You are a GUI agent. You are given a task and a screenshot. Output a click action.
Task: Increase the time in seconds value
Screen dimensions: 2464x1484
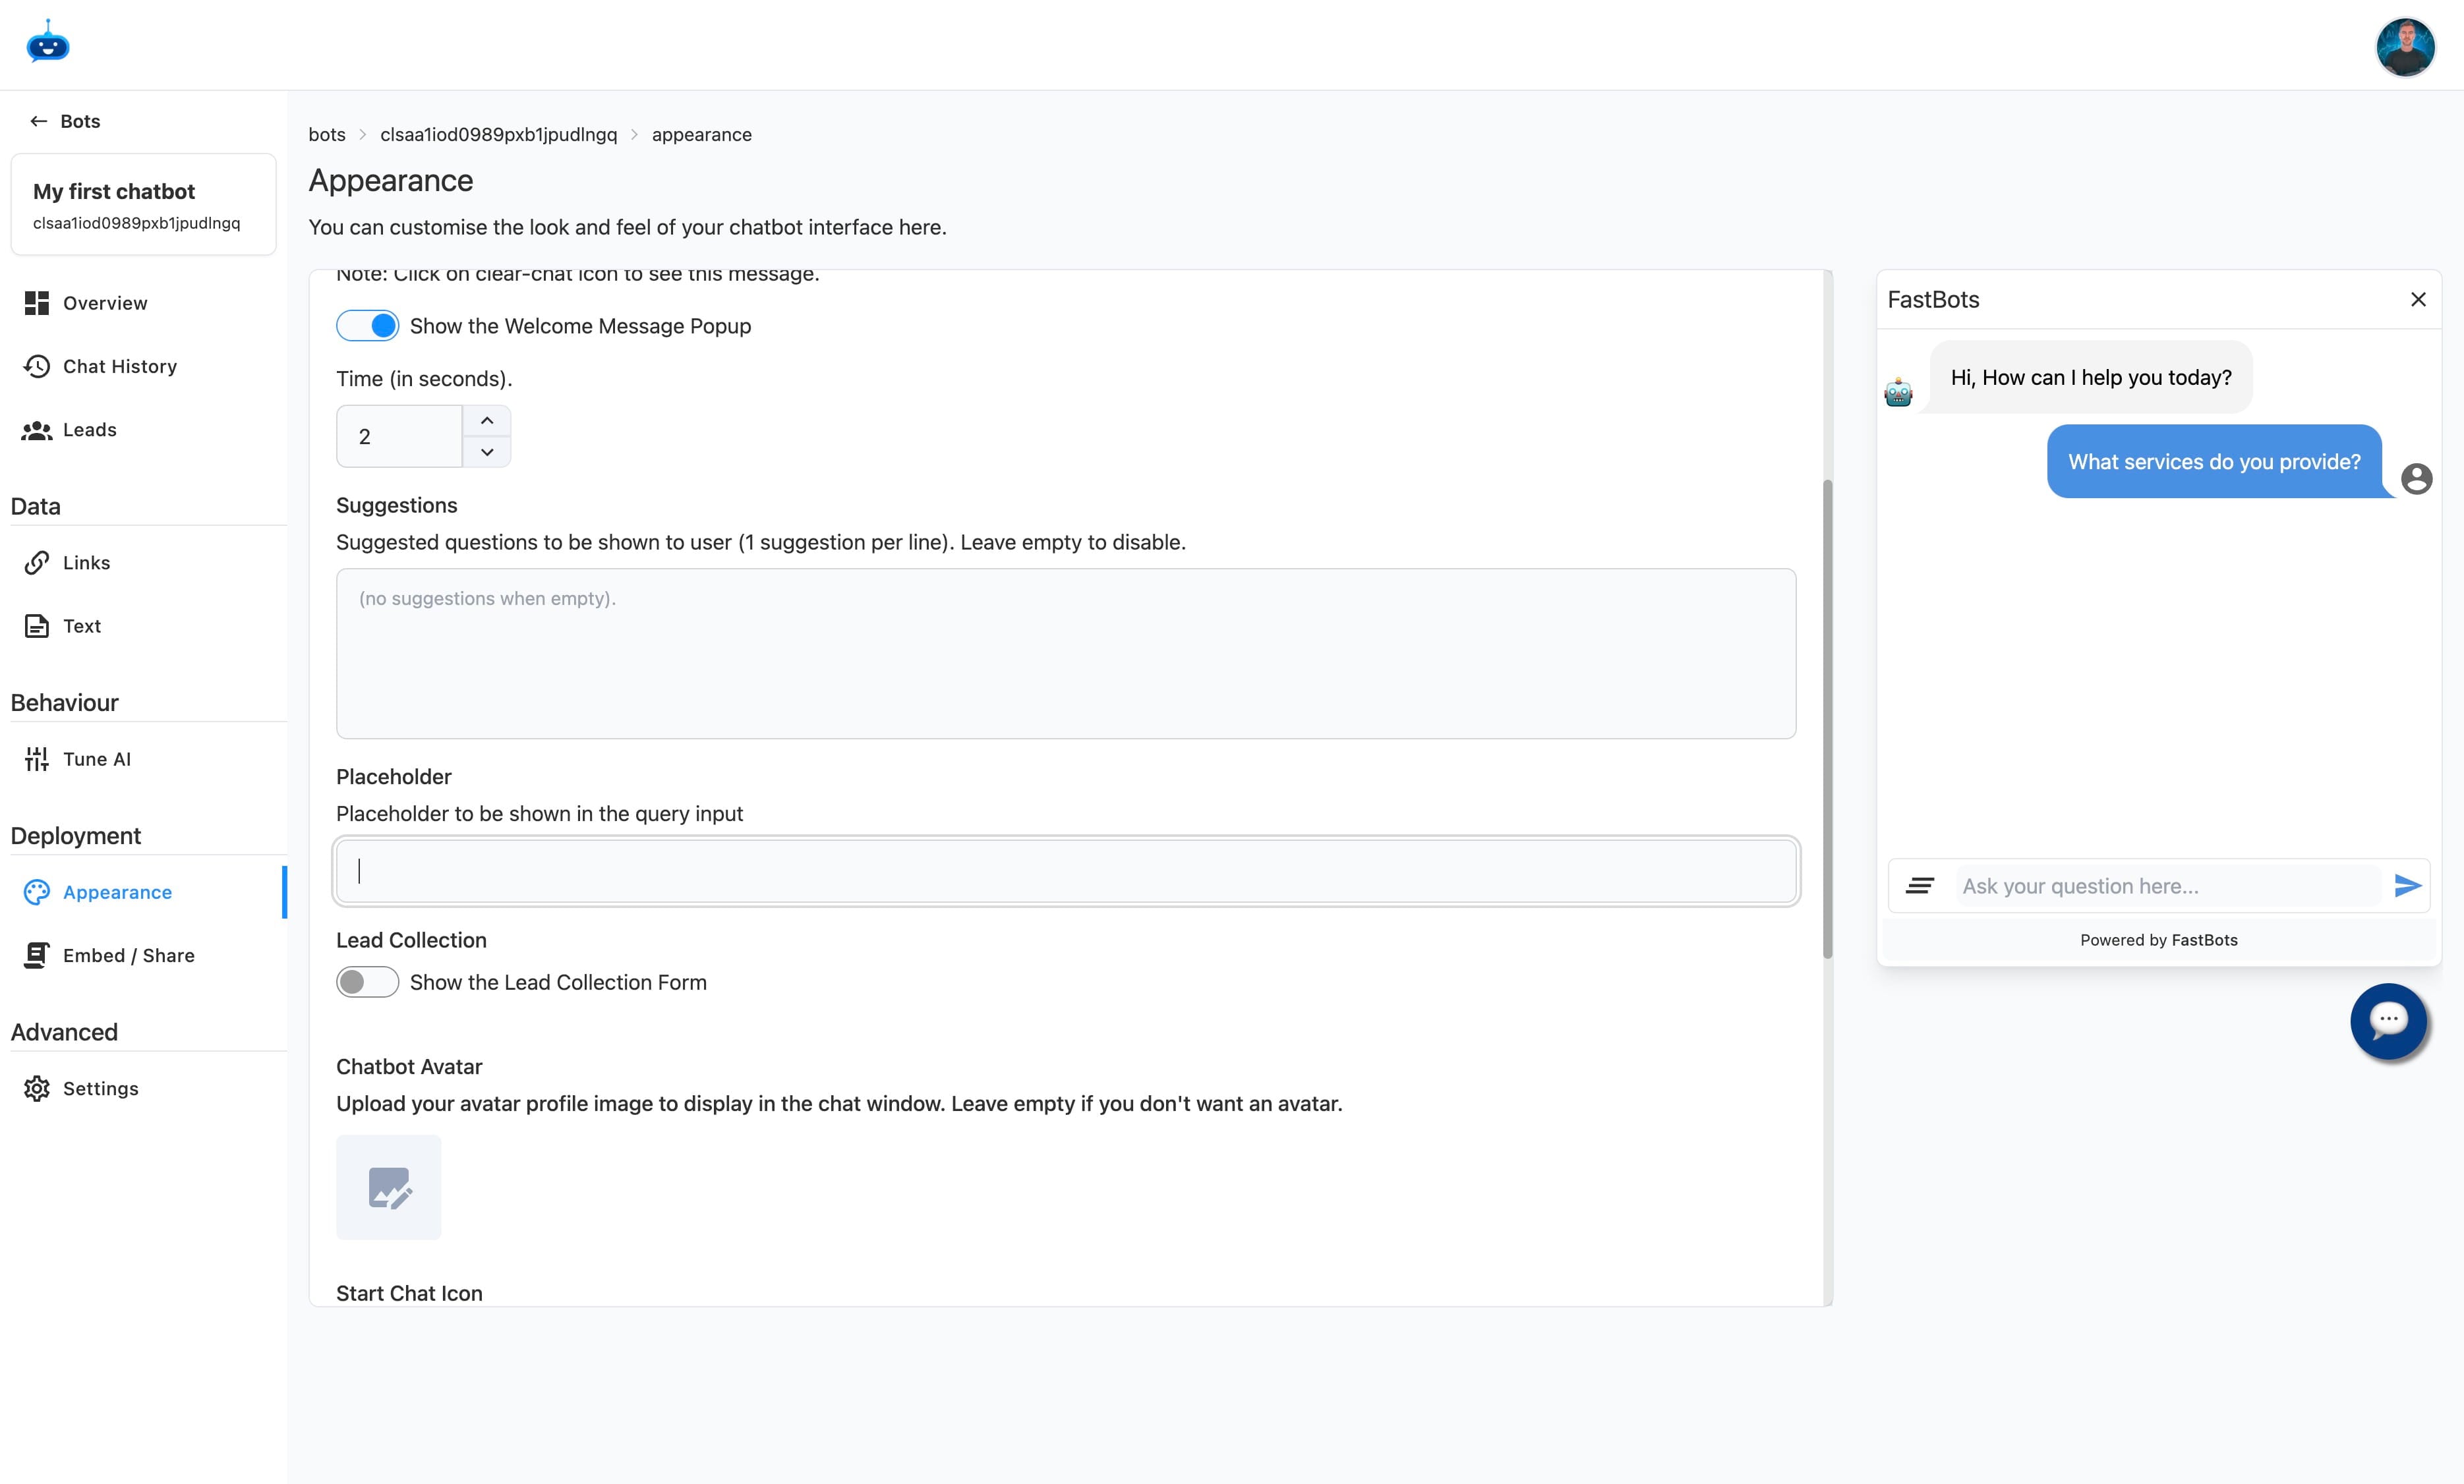tap(487, 421)
